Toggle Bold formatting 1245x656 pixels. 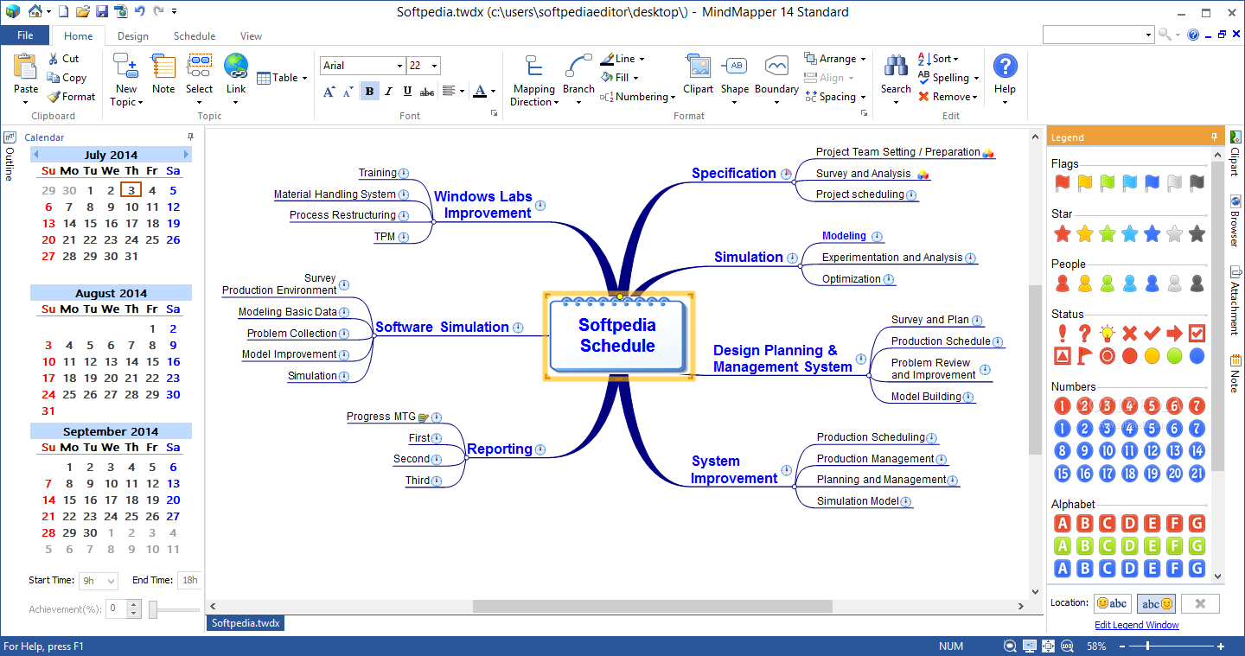click(x=370, y=91)
